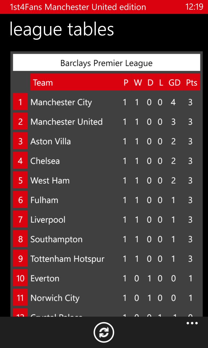208x348 pixels.
Task: Tap the position 10 red badge
Action: pyautogui.click(x=20, y=278)
